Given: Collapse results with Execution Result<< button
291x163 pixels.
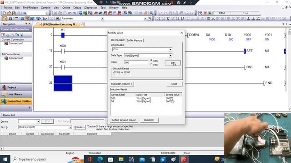Looking at the screenshot, I should click(121, 84).
